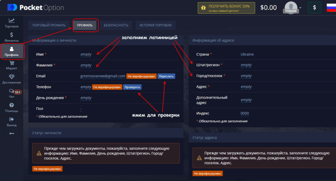Image resolution: width=336 pixels, height=181 pixels.
Task: Open Финансы dollar icon in sidebar
Action: point(11,35)
